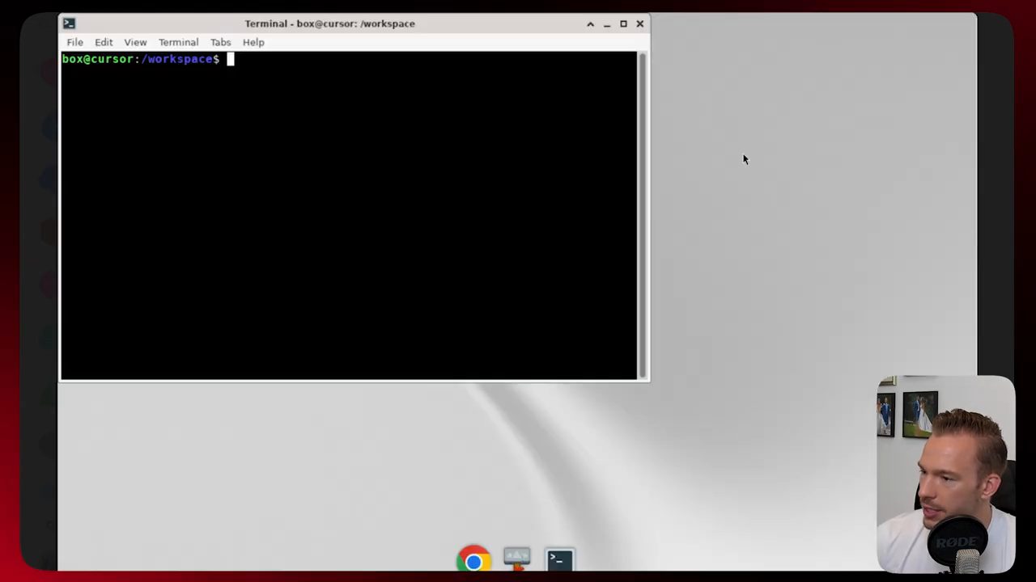
Task: Open the terminal emulator dock icon
Action: click(x=559, y=559)
